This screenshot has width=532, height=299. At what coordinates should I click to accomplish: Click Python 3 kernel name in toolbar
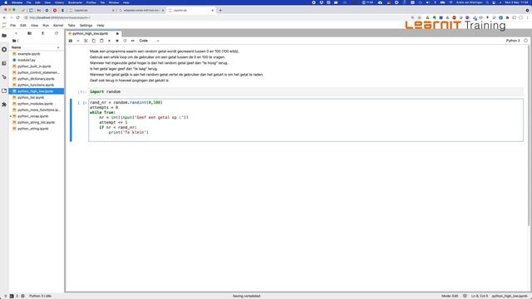pos(513,41)
